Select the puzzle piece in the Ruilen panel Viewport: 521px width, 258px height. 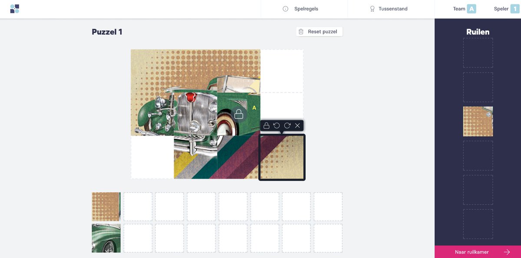478,122
